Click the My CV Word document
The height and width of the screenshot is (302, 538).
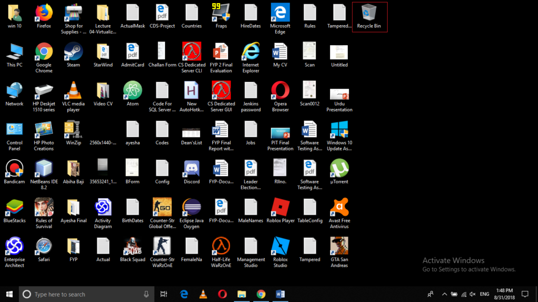click(280, 55)
